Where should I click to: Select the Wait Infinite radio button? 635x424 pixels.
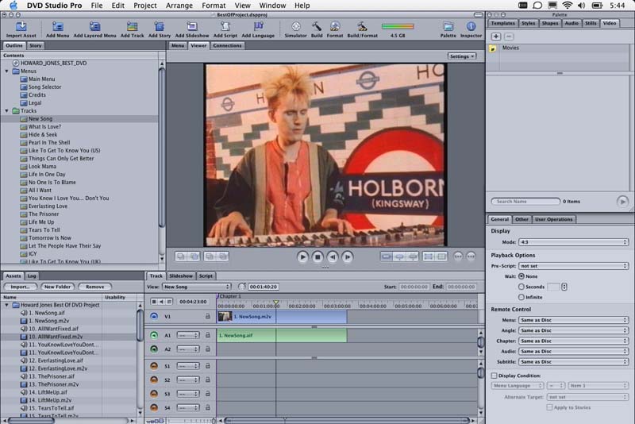pos(521,297)
